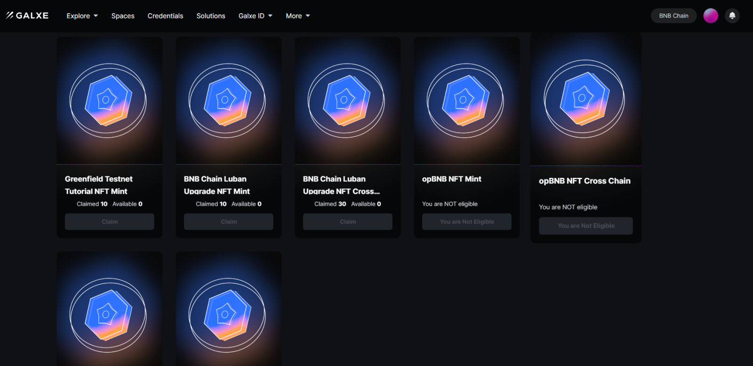Viewport: 753px width, 366px height.
Task: Click the opBNB NFT Cross Chain title
Action: coord(585,181)
